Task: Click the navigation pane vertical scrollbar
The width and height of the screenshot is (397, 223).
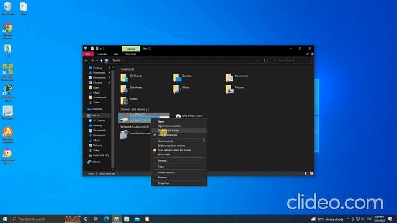Action: pos(113,119)
